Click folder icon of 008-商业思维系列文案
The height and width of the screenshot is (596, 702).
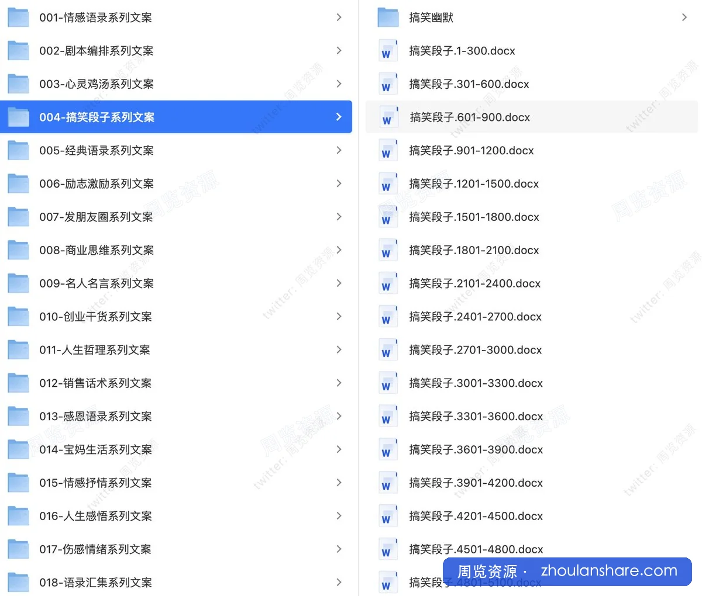pyautogui.click(x=18, y=251)
